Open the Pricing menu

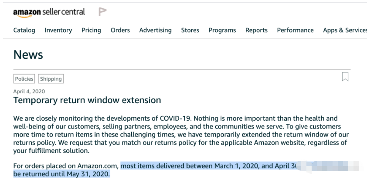click(x=91, y=30)
